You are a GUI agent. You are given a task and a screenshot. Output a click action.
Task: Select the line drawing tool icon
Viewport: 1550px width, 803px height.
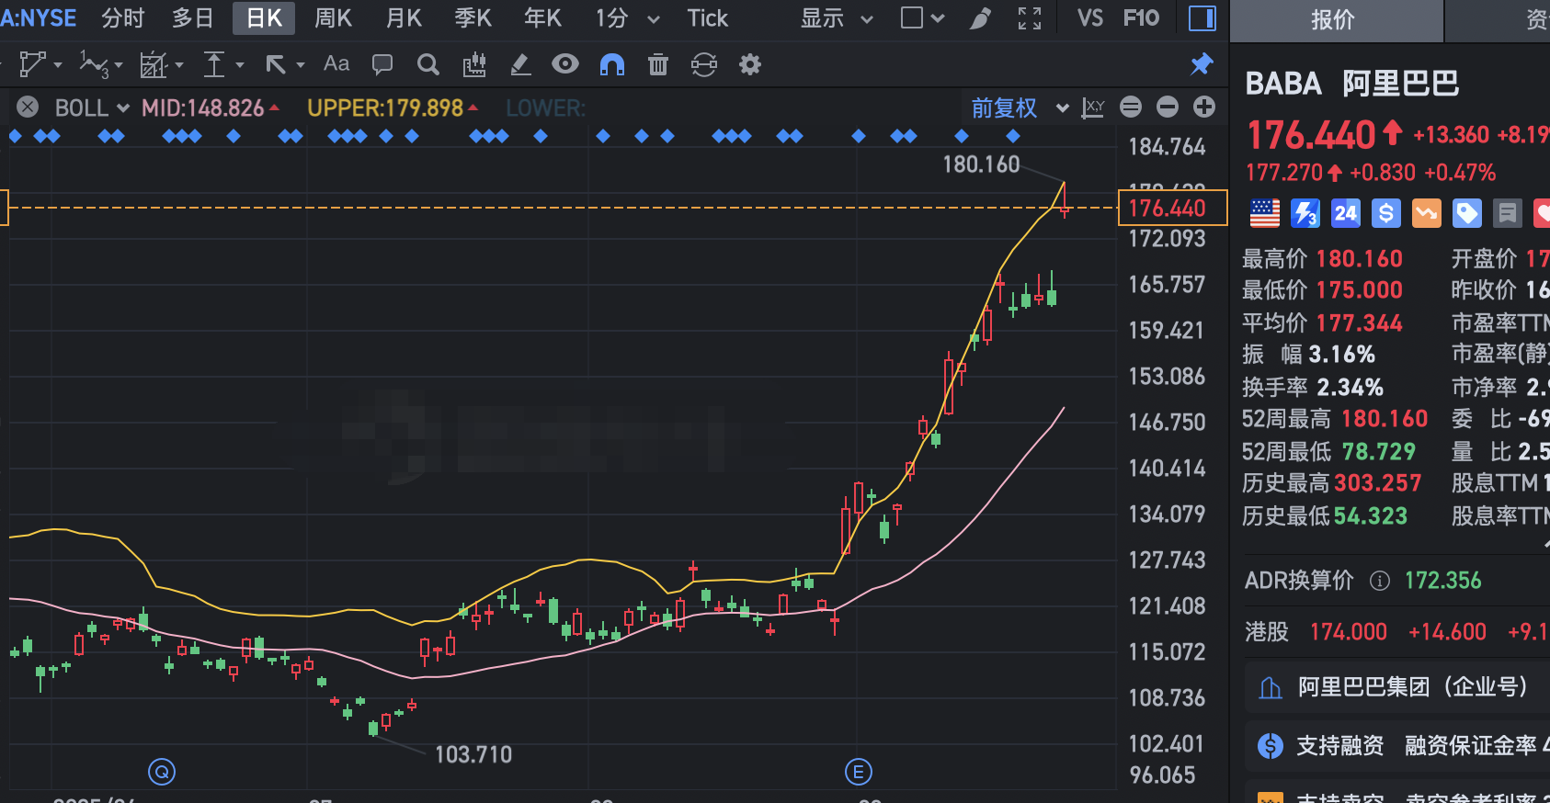(x=33, y=64)
